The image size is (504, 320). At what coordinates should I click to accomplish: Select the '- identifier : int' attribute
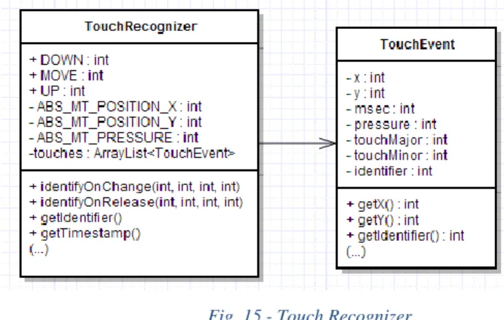(390, 171)
